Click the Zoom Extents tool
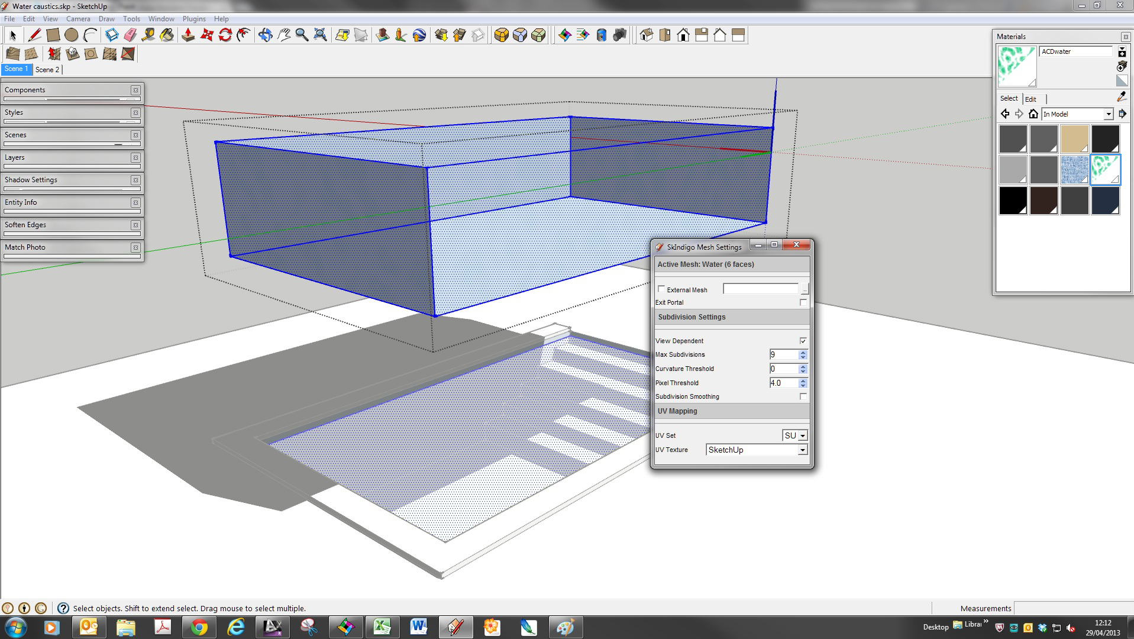Viewport: 1134px width, 639px height. pyautogui.click(x=320, y=35)
